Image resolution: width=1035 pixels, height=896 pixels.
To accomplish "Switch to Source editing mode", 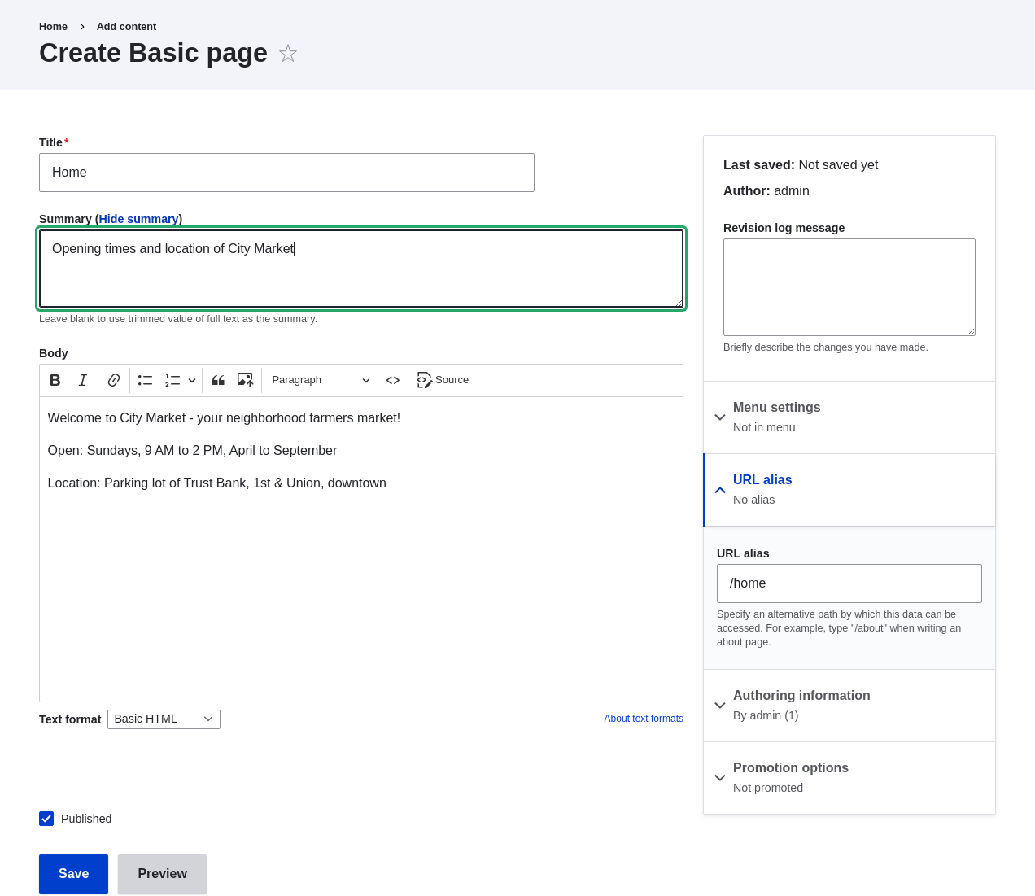I will pyautogui.click(x=442, y=379).
